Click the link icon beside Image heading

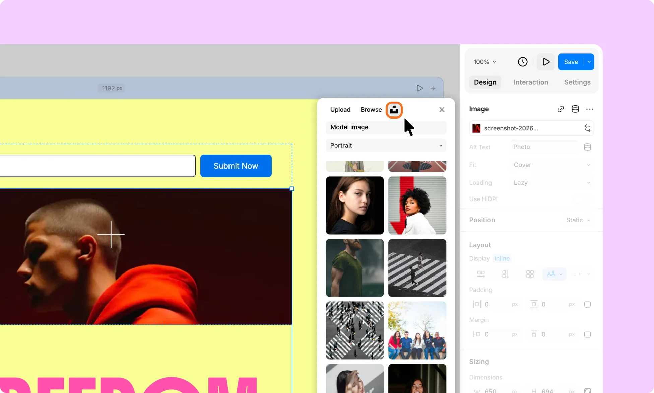click(561, 109)
